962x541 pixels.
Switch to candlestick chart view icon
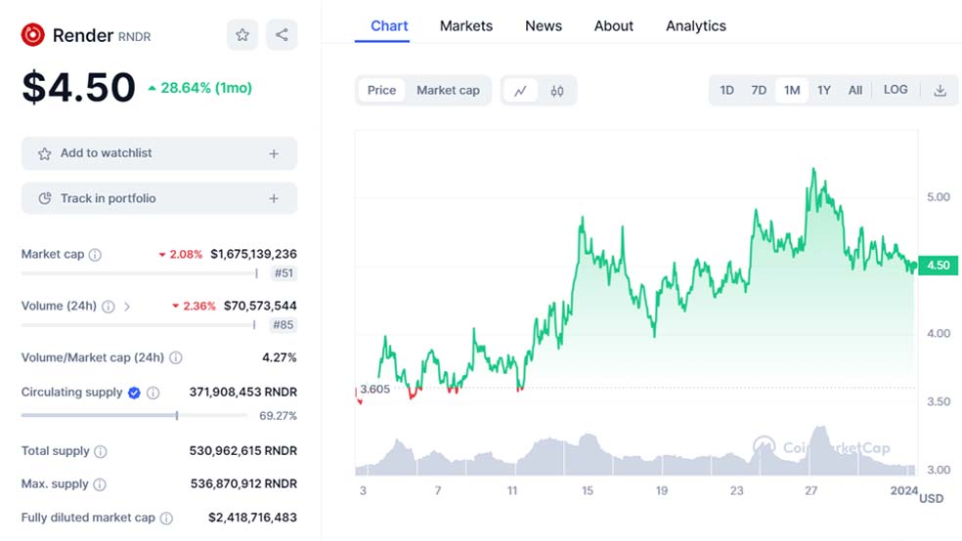pos(557,91)
